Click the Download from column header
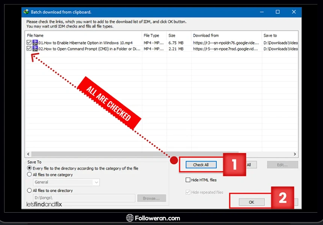Viewport: 323px width, 225px height. coord(225,36)
